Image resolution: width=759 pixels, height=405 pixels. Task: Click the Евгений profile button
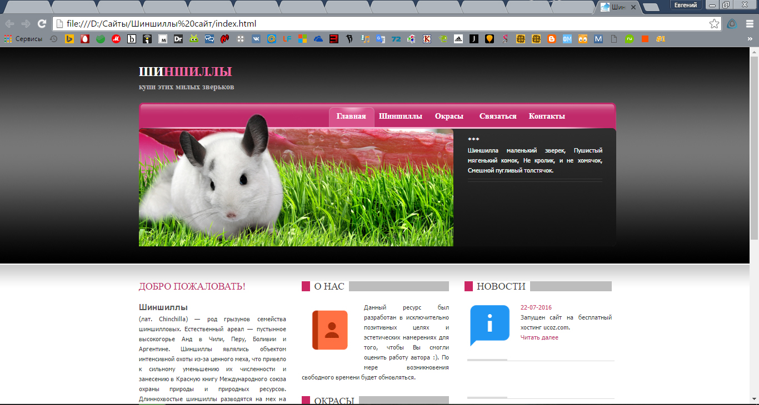pyautogui.click(x=686, y=5)
